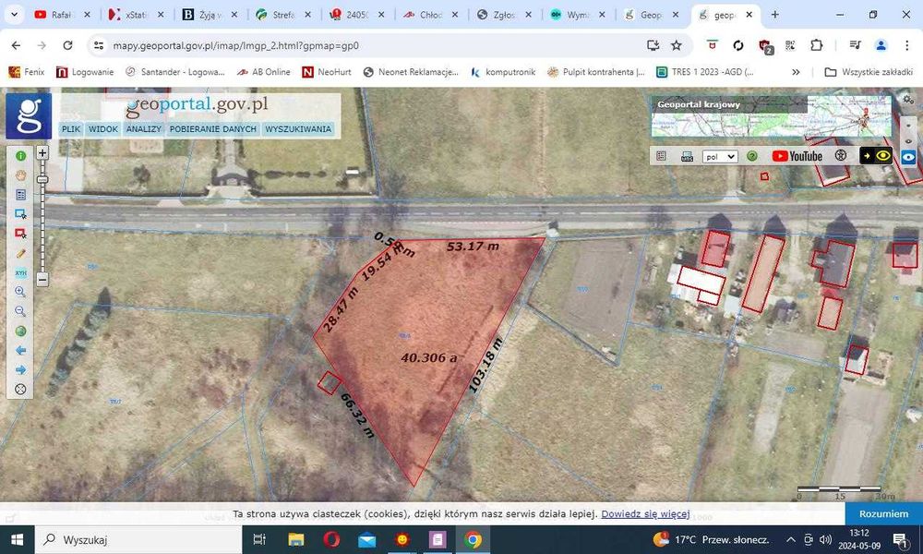Click the '53.17 m' measurement label
The image size is (923, 554).
click(x=473, y=247)
